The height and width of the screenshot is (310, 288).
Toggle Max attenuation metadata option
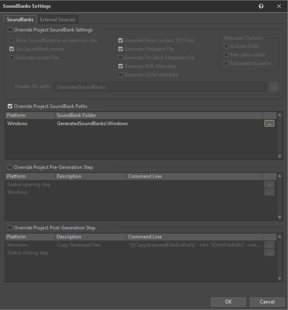(x=226, y=55)
